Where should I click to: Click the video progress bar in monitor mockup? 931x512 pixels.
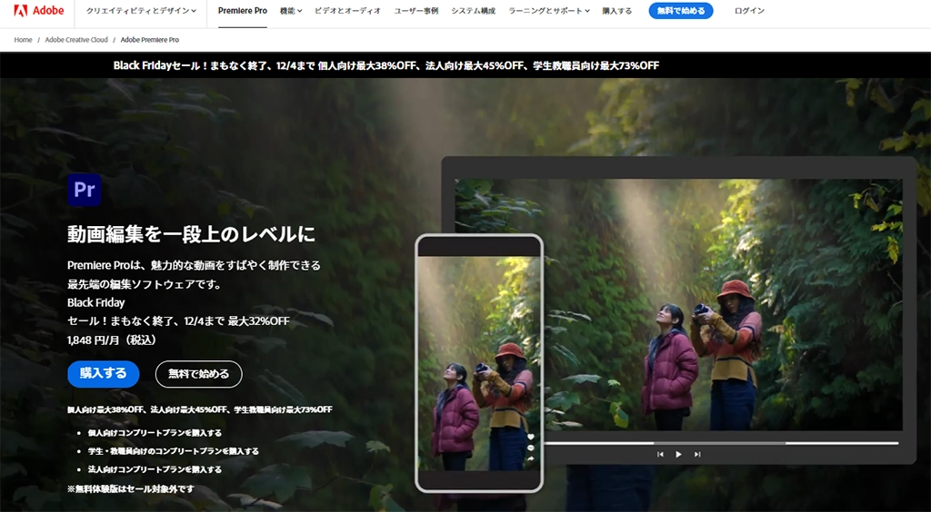coord(721,443)
